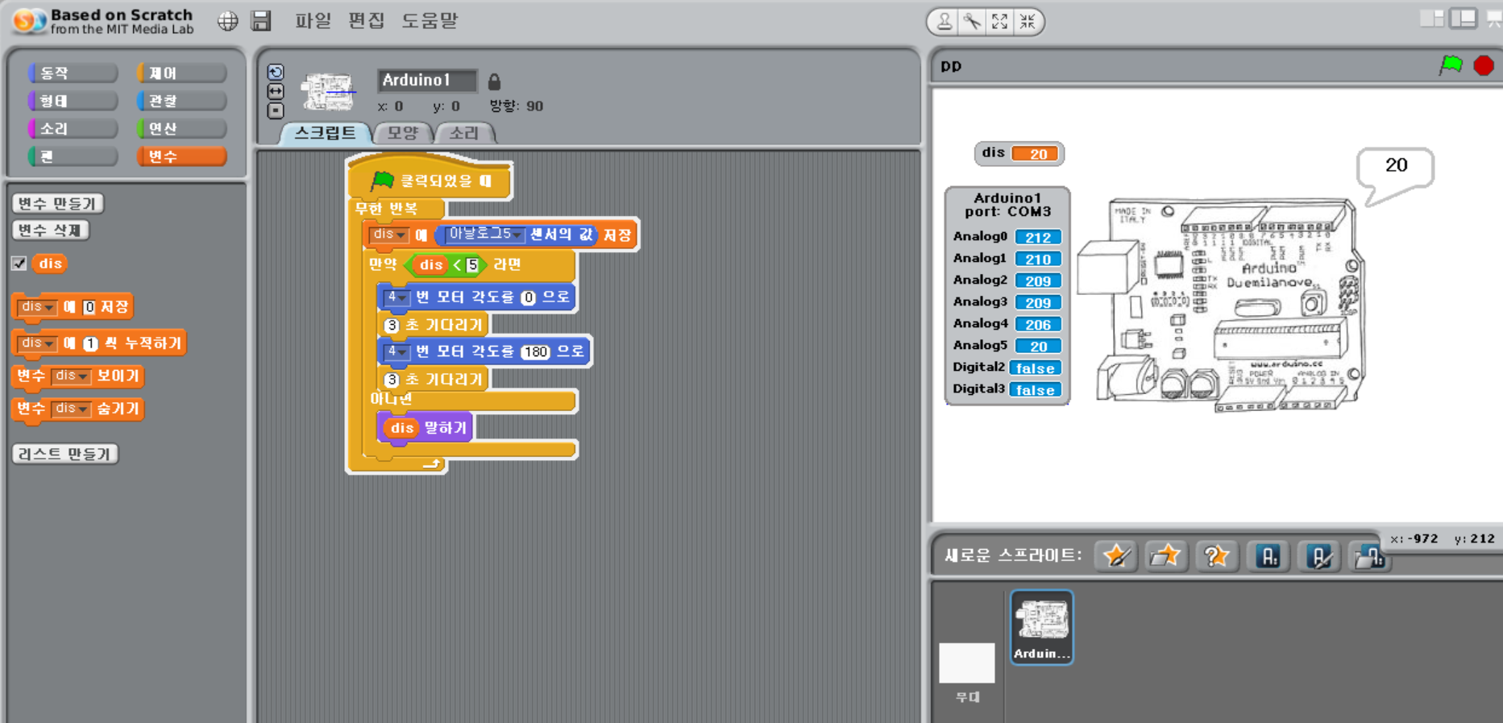Open the 연산 block category
This screenshot has height=723, width=1503.
click(181, 128)
